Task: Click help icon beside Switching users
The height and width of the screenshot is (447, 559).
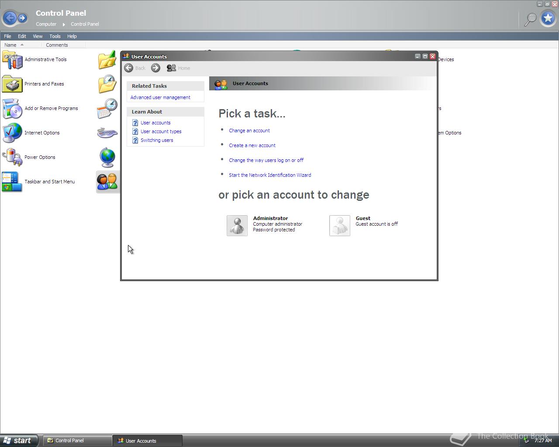Action: (135, 140)
